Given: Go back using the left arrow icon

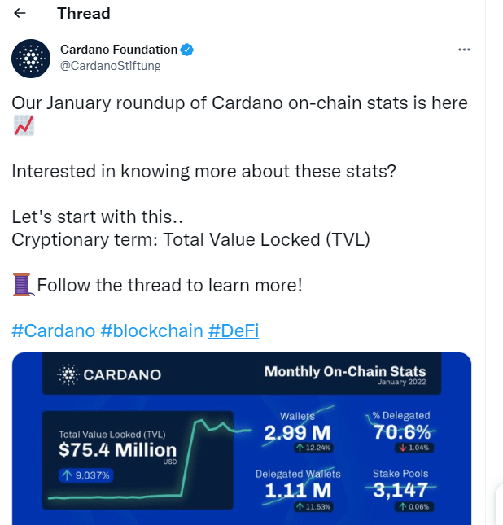Looking at the screenshot, I should [x=20, y=13].
